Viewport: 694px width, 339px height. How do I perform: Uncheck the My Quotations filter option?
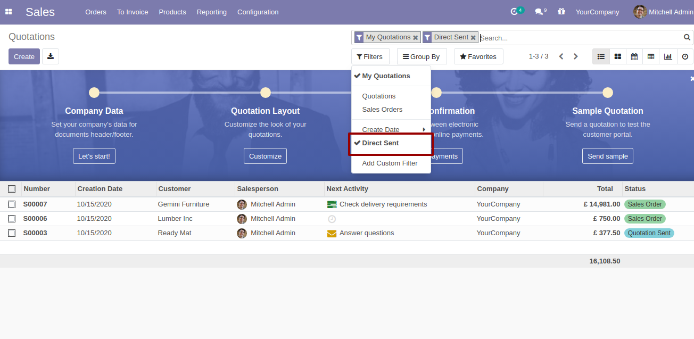coord(391,76)
